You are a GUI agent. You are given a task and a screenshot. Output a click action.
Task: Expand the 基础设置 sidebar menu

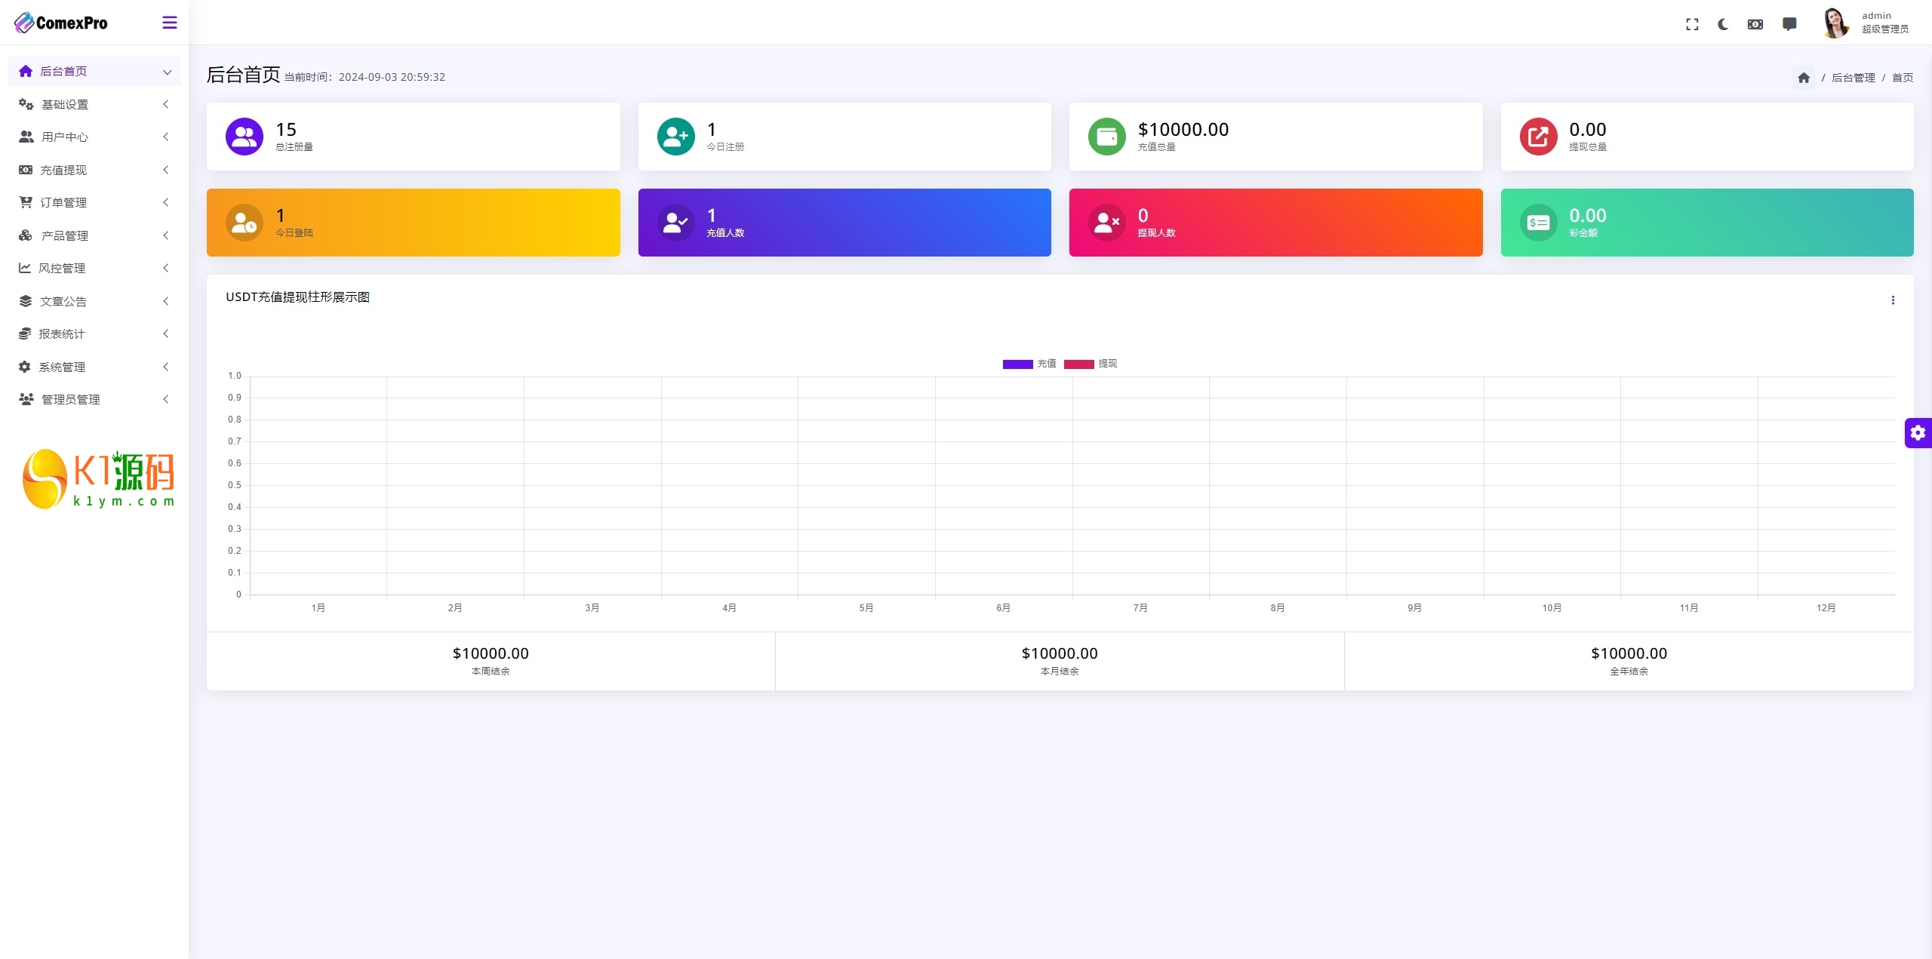pos(65,104)
